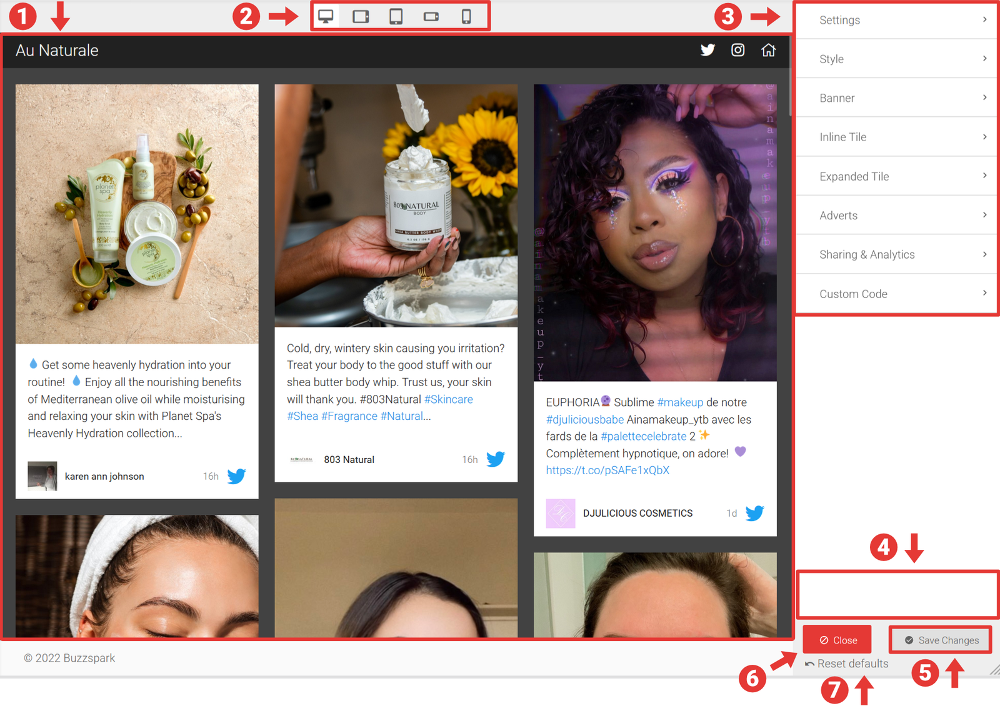Image resolution: width=1000 pixels, height=721 pixels.
Task: Open the 803 Natural shea butter post image
Action: click(396, 206)
